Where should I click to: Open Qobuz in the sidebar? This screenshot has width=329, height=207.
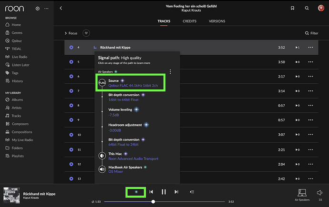pyautogui.click(x=17, y=41)
